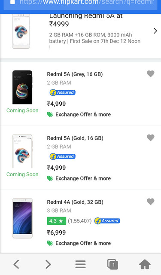Open Redmi 5A (Grey, 16 GB) listing
Screen dimensions: 161x275
[x=75, y=74]
